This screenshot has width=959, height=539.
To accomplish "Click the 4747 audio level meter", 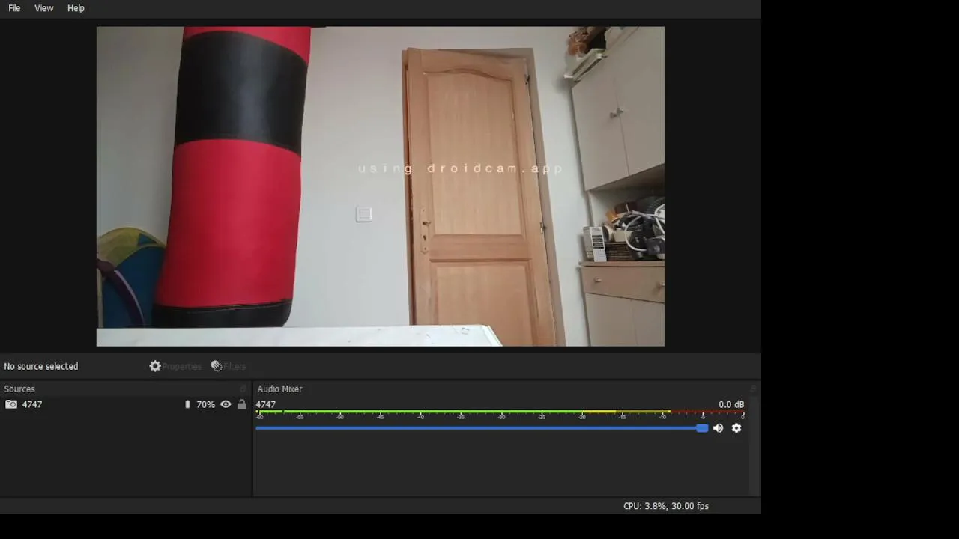I will (500, 414).
